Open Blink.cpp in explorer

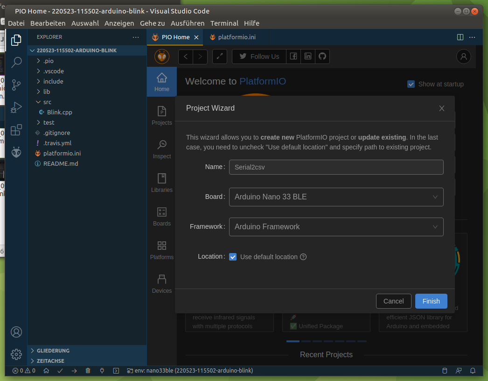tap(87, 112)
